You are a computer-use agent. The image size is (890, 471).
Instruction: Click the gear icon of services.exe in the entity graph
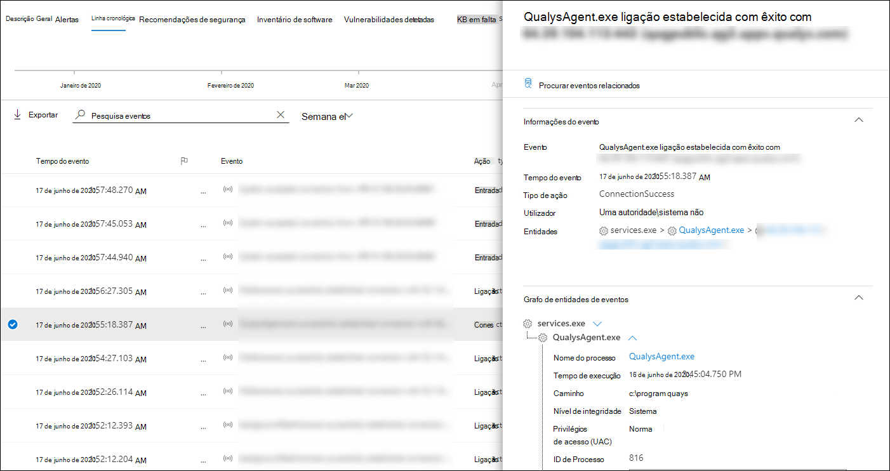[x=528, y=324]
